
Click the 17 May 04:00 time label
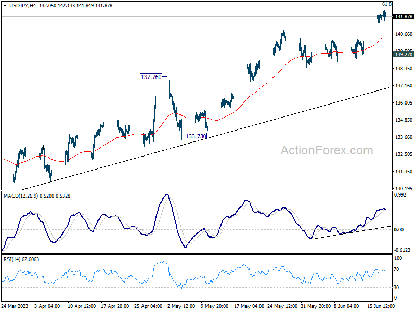(x=249, y=306)
